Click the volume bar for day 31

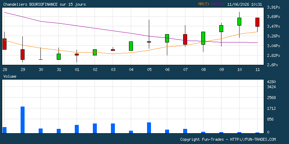click(x=59, y=131)
